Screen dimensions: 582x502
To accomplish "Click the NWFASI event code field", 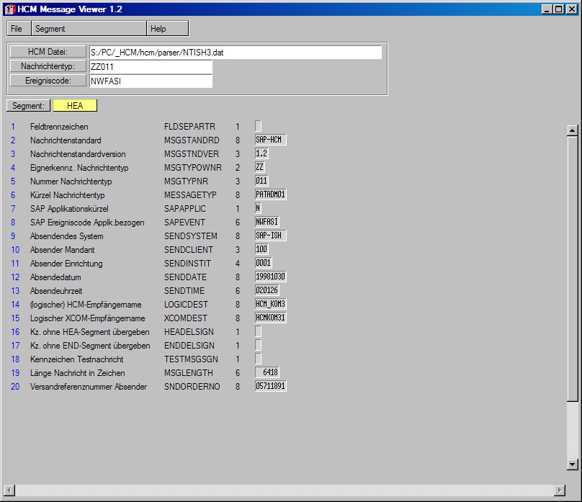I will point(150,81).
